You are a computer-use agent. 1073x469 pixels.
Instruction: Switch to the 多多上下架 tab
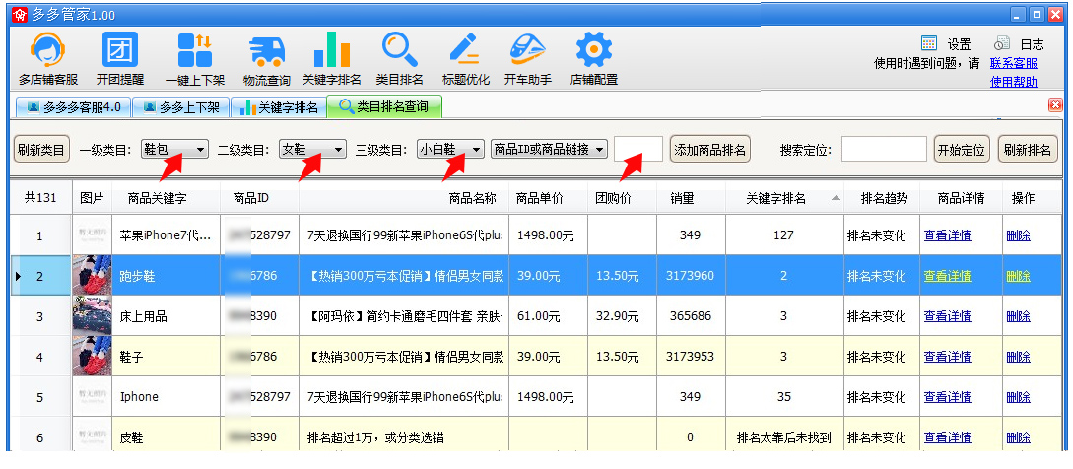180,107
